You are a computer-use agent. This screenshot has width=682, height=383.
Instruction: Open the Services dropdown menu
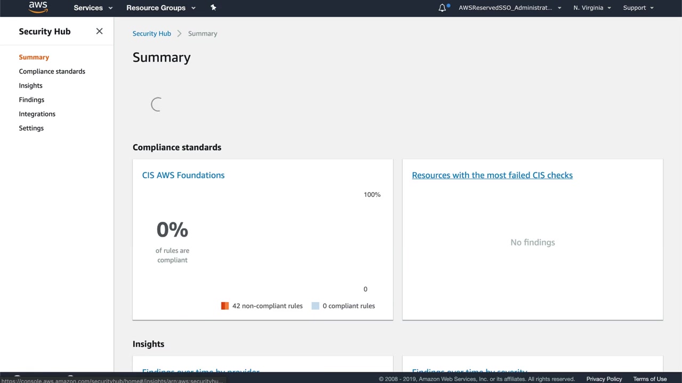point(93,8)
